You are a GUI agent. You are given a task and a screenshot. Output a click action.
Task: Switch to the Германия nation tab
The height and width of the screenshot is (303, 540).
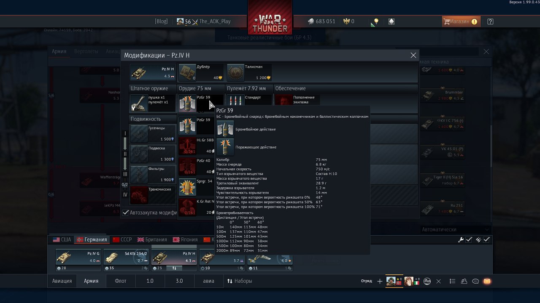tap(92, 239)
